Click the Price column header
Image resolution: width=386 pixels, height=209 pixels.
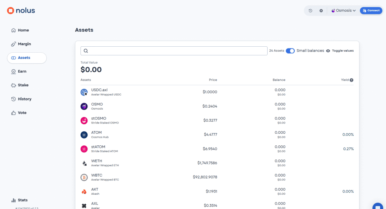(x=213, y=80)
